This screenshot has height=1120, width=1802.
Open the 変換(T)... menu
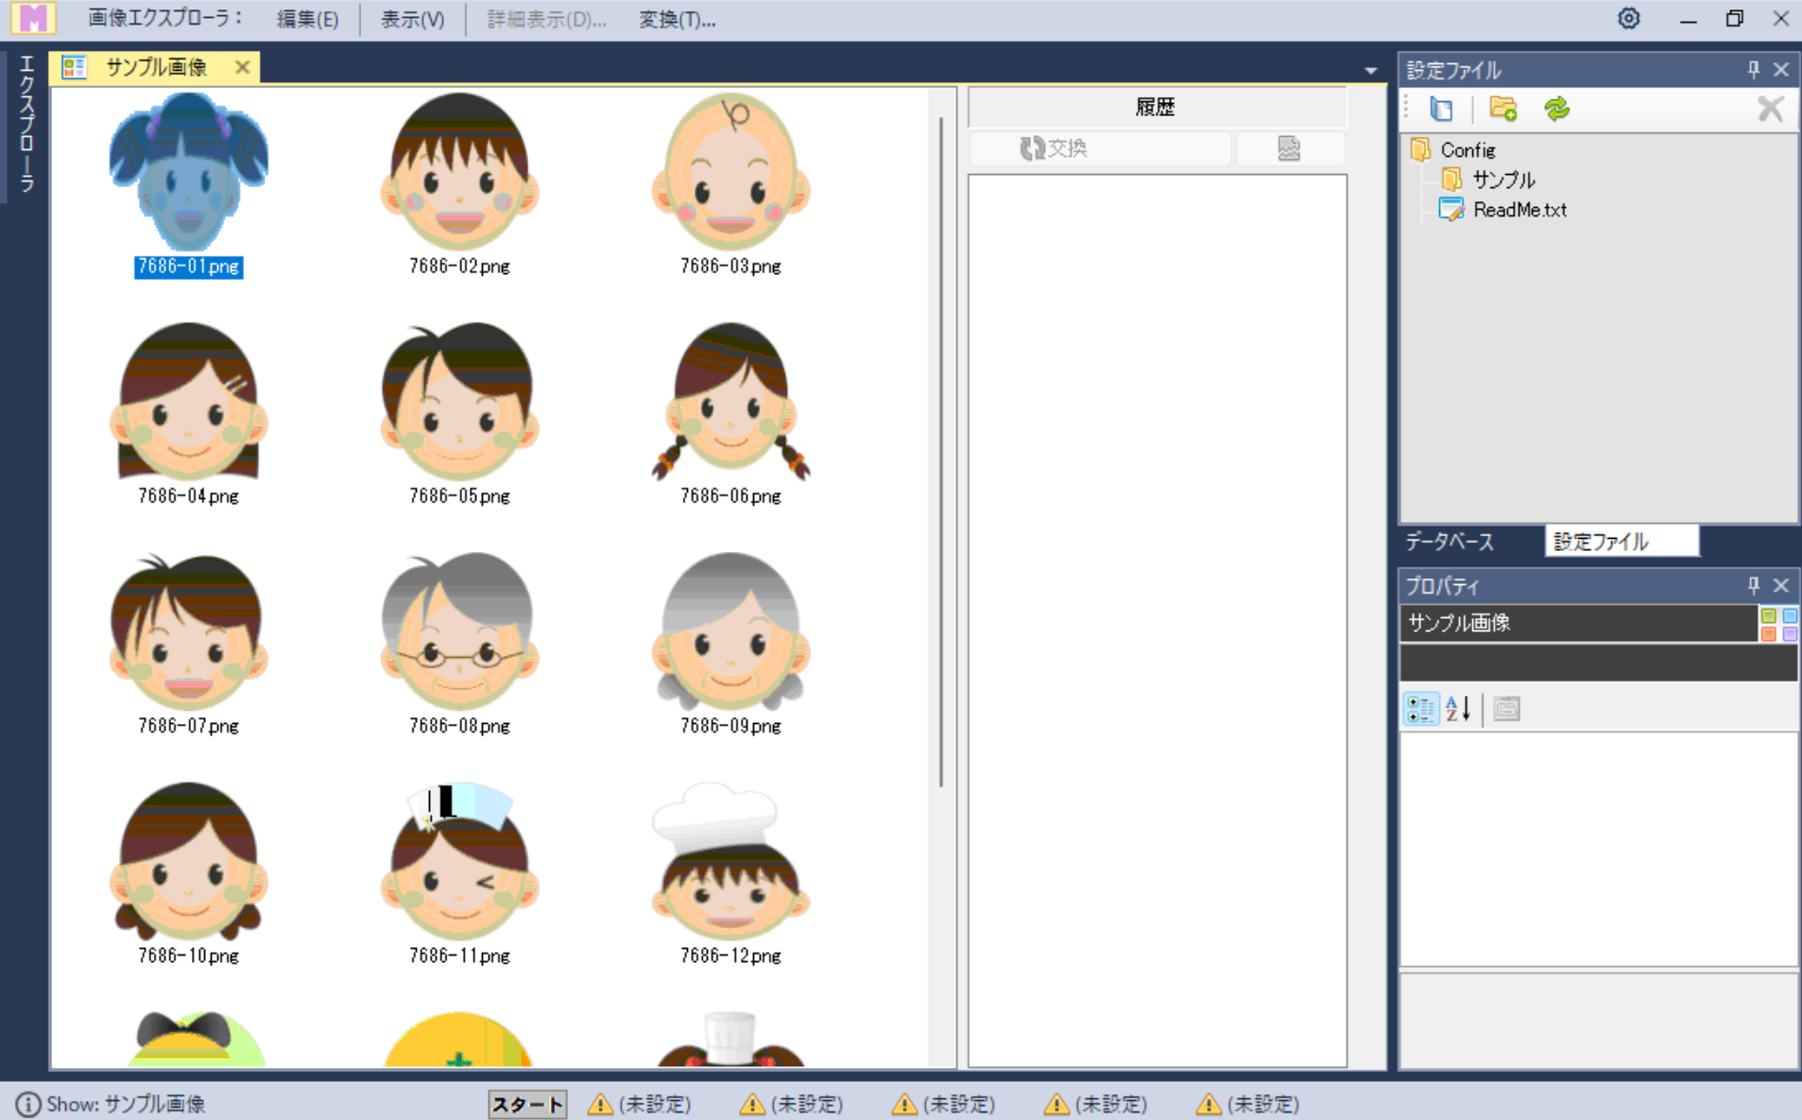[x=677, y=19]
